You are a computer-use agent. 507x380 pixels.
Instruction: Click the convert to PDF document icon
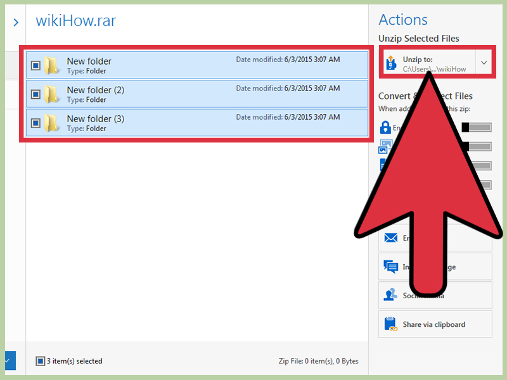384,165
